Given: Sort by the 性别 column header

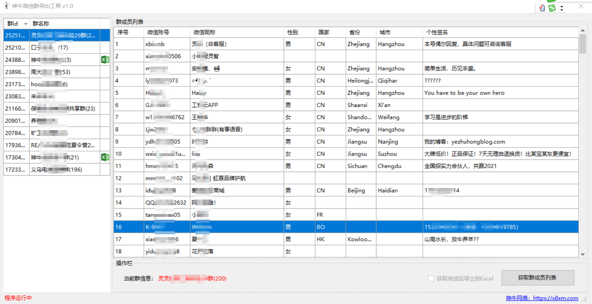Looking at the screenshot, I should (299, 32).
